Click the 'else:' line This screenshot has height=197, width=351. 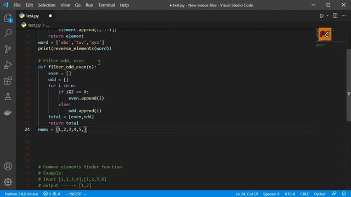[x=65, y=105]
